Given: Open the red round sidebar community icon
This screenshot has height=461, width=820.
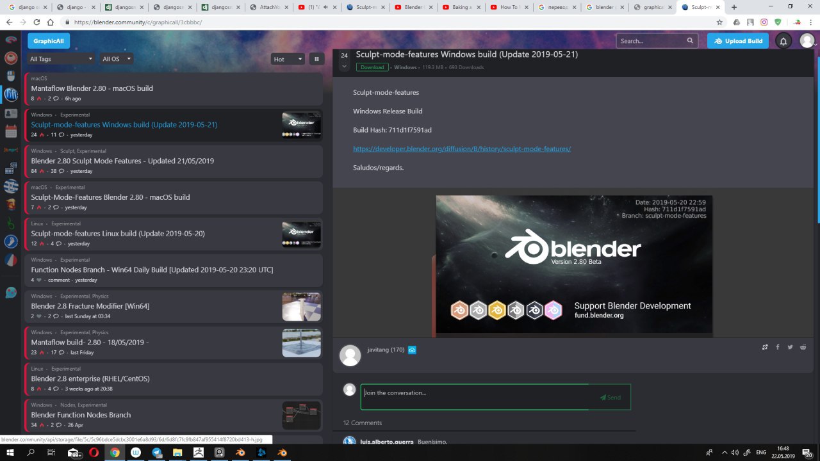Looking at the screenshot, I should pos(11,58).
